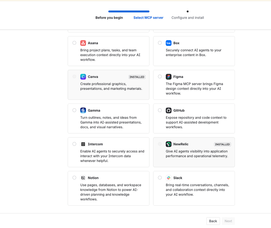Click 'Bring real-time conversations' description
Screen dimensions: 271x228
(197, 190)
